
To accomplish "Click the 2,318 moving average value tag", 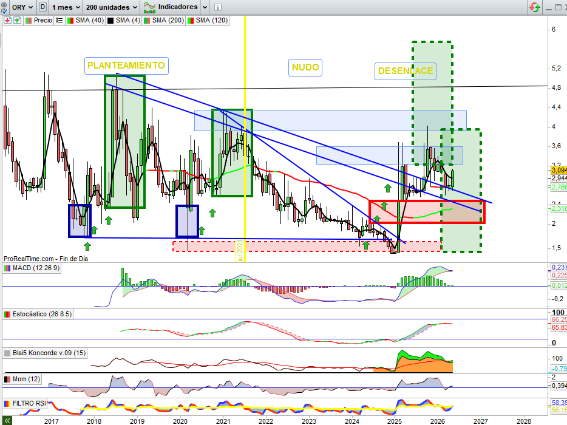I will point(559,208).
